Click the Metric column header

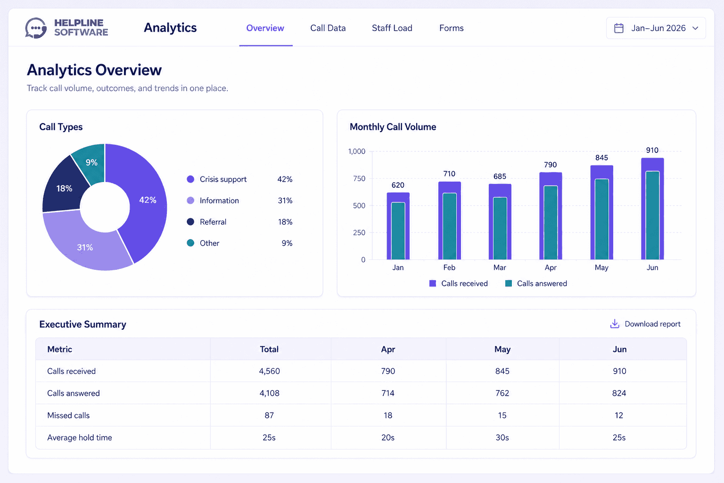tap(60, 349)
